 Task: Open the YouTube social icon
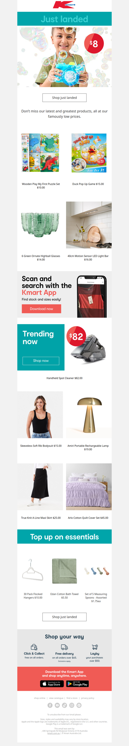57,705
